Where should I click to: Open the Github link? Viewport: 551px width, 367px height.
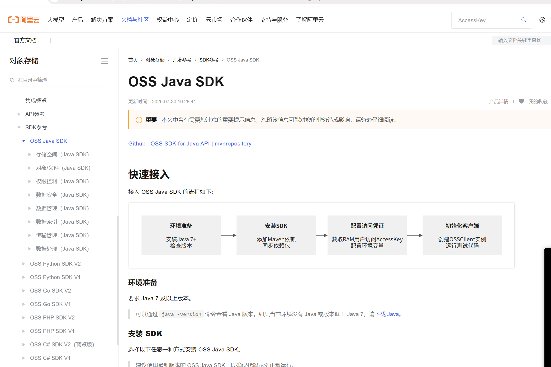point(137,144)
